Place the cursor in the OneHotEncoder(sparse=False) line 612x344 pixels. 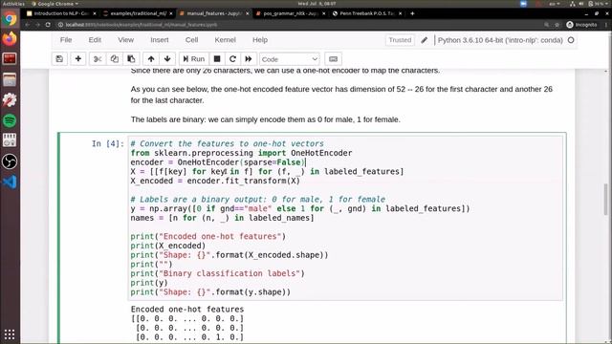218,162
